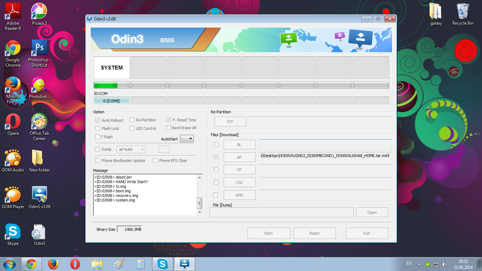
Task: Switch to Skype in the taskbar
Action: (163, 264)
